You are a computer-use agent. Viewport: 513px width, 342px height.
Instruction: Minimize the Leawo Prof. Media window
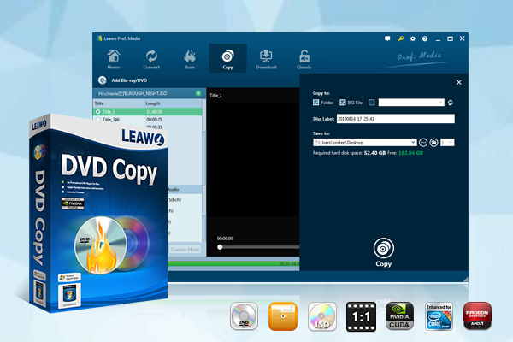pyautogui.click(x=438, y=39)
